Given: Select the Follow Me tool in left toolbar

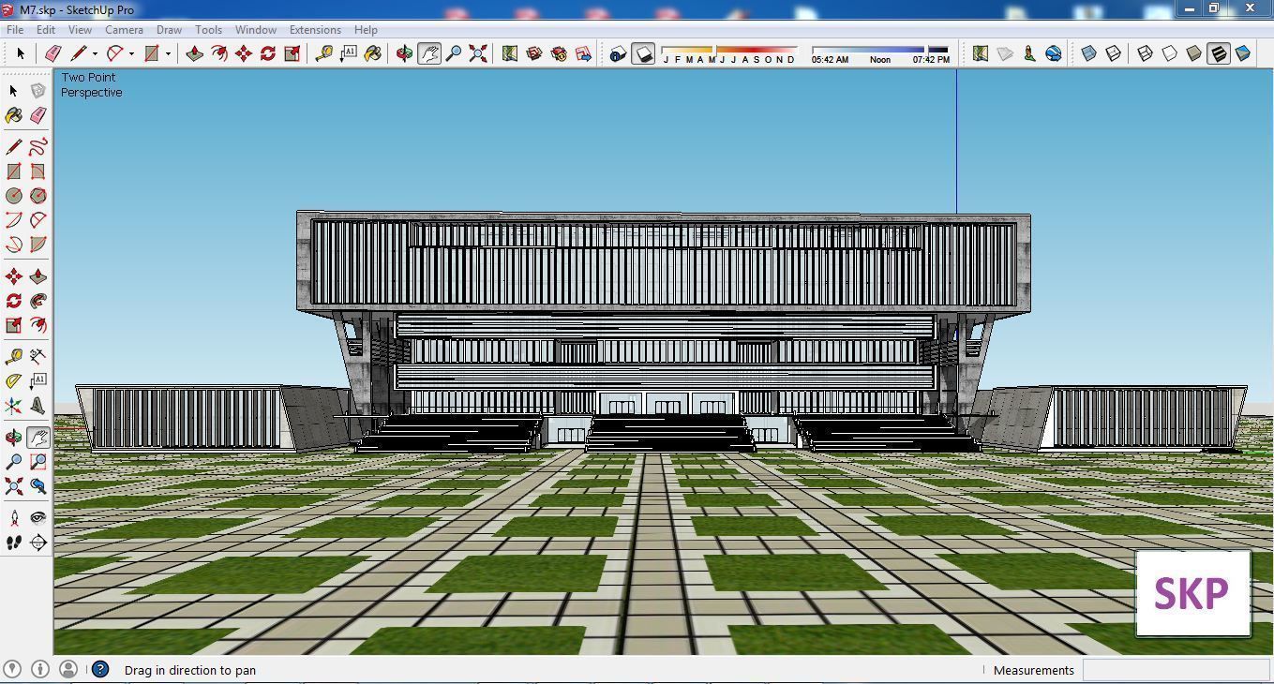Looking at the screenshot, I should (38, 301).
